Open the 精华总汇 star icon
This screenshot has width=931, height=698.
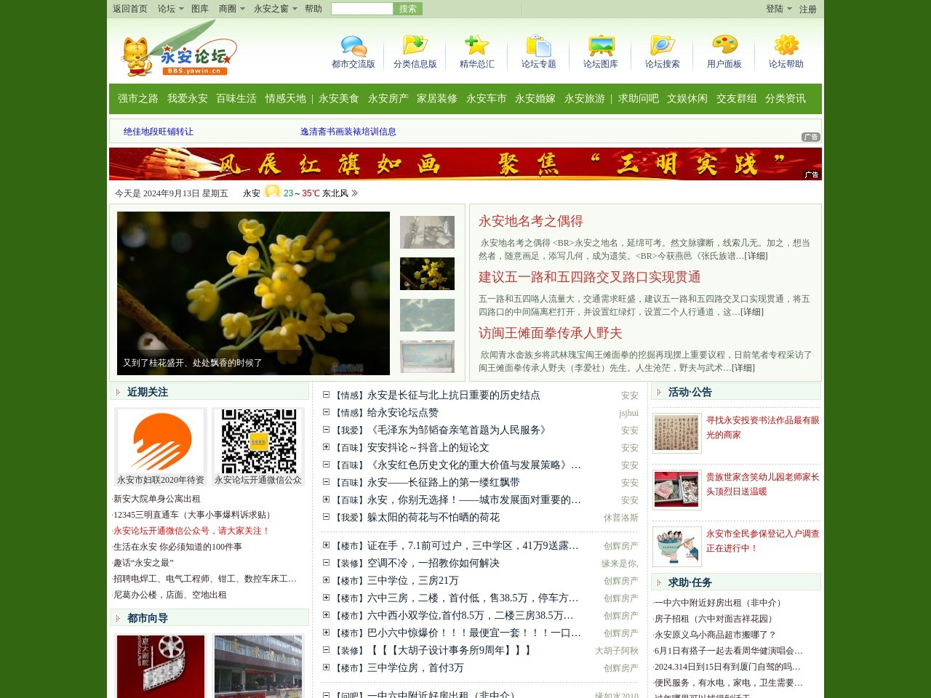click(477, 46)
